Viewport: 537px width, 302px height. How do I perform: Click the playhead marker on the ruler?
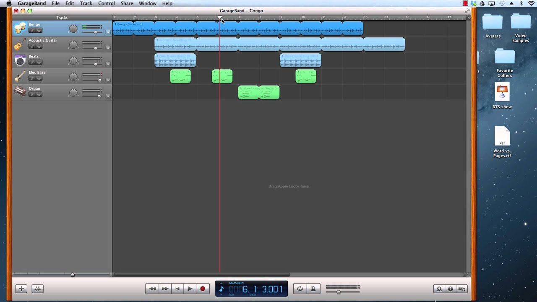pyautogui.click(x=219, y=18)
